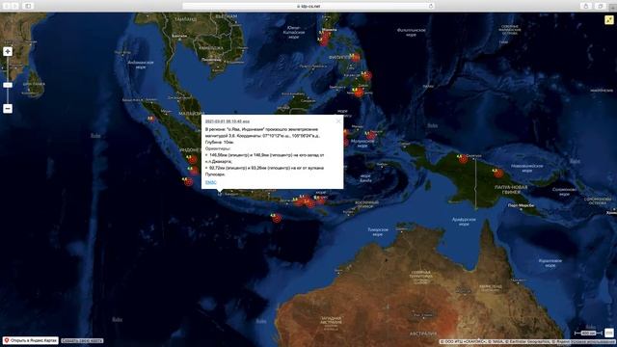Viewport: 617px width, 347px height.
Task: Click the АВСТРАЛИЯ country label
Action: (x=423, y=334)
